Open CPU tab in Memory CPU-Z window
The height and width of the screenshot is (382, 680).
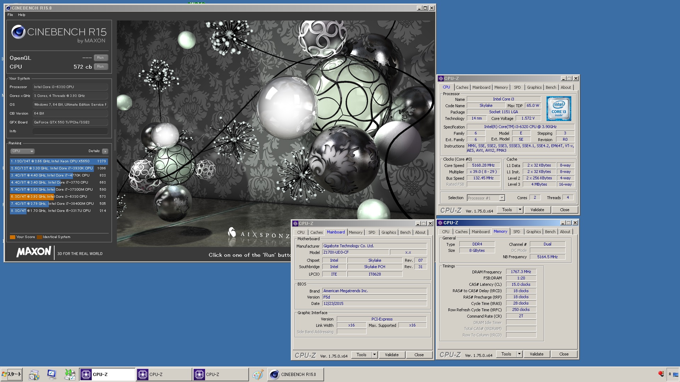tap(446, 232)
